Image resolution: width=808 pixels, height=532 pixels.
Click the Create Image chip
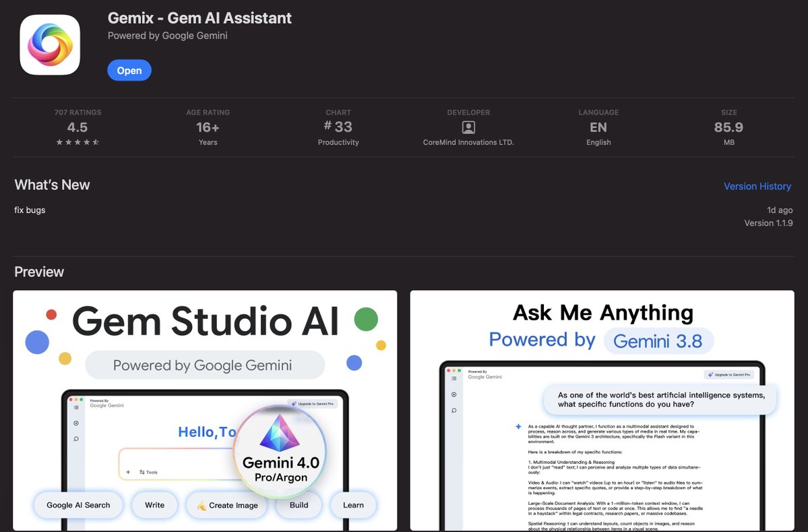pyautogui.click(x=227, y=505)
